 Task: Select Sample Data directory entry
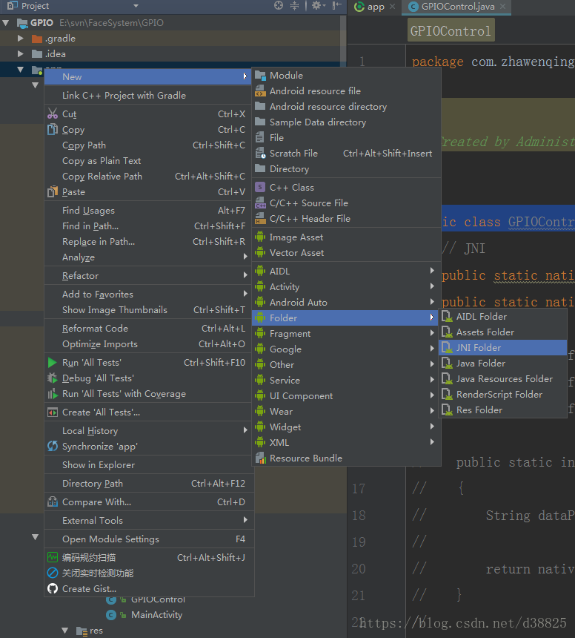pyautogui.click(x=346, y=122)
